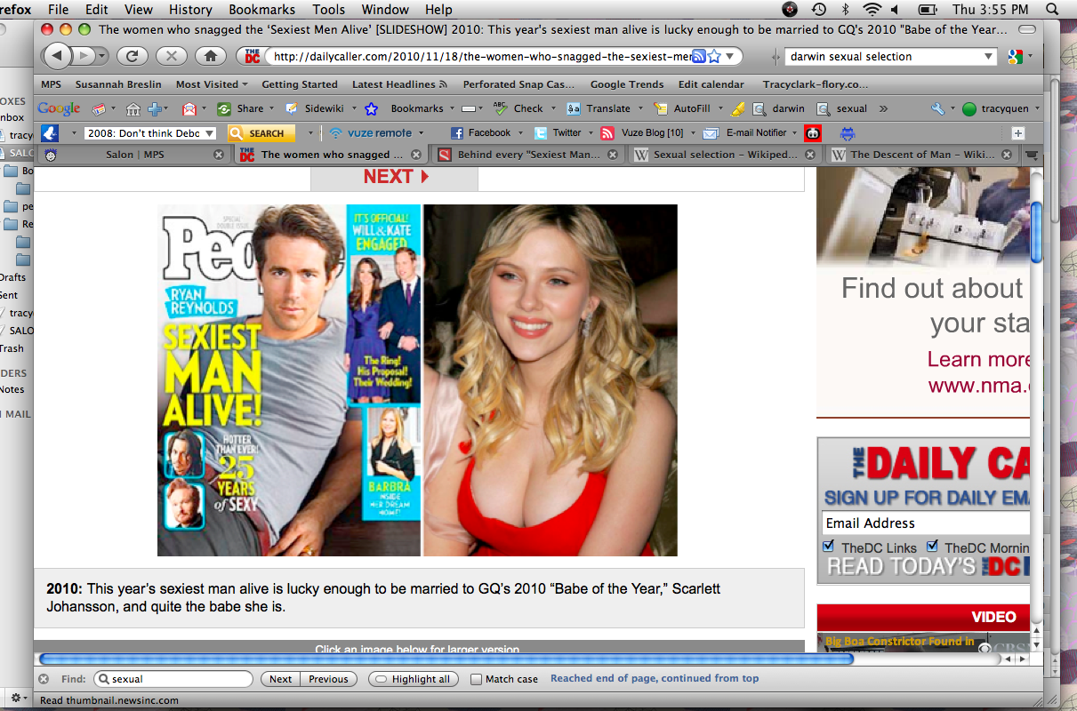Toggle the Match case checkbox

click(477, 679)
